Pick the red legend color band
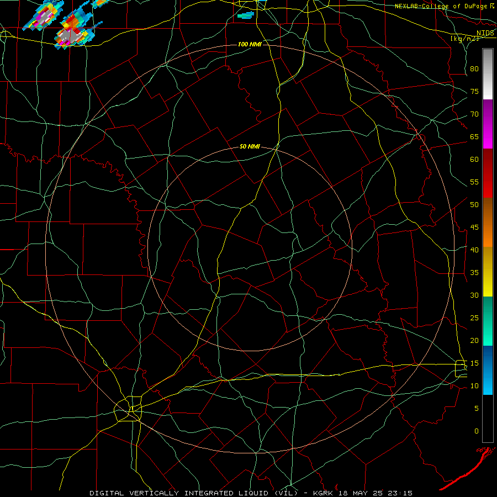497x497 pixels. point(488,173)
